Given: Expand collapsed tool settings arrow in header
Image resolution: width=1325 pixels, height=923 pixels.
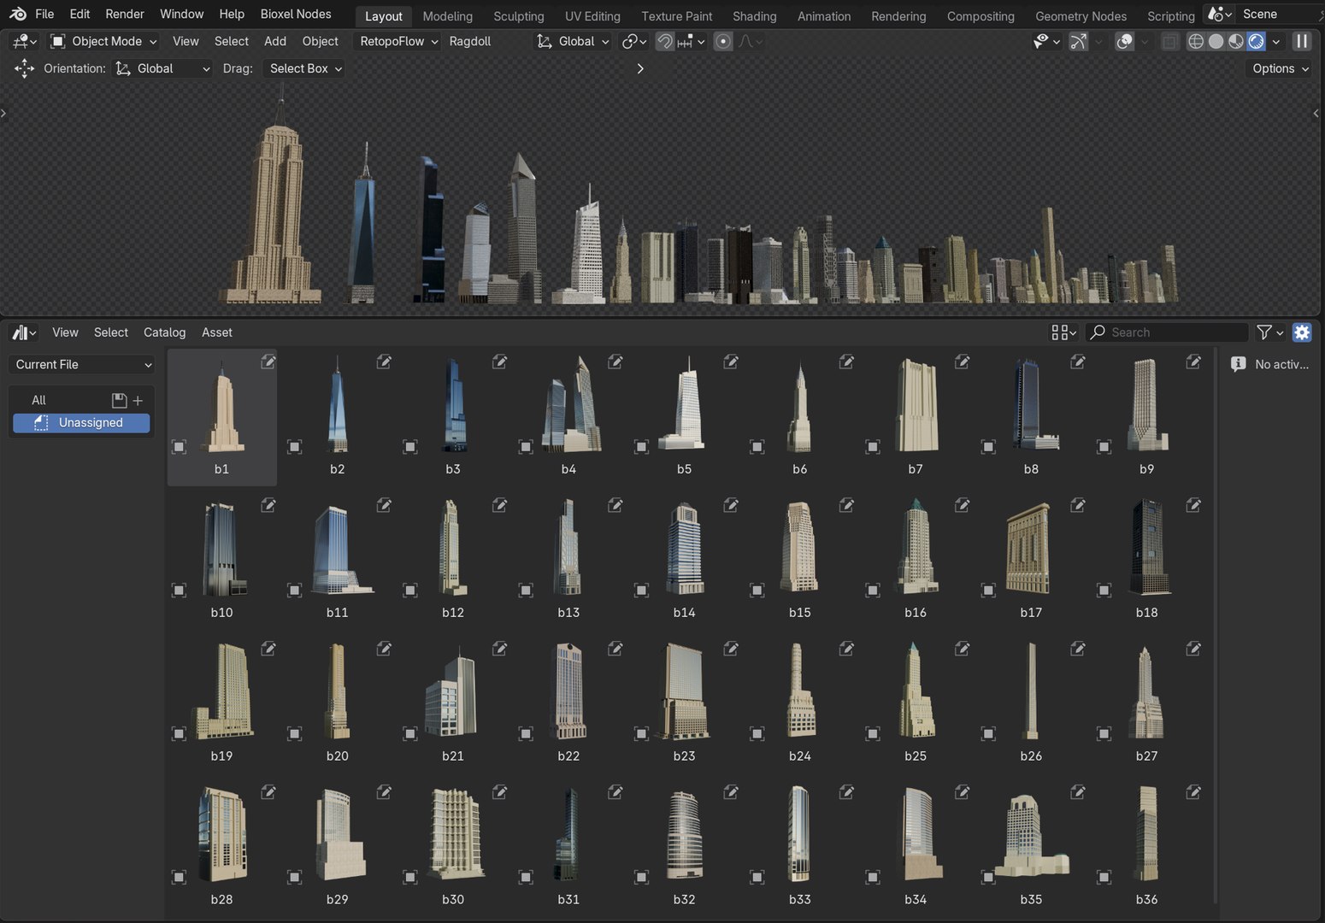Looking at the screenshot, I should [x=640, y=68].
